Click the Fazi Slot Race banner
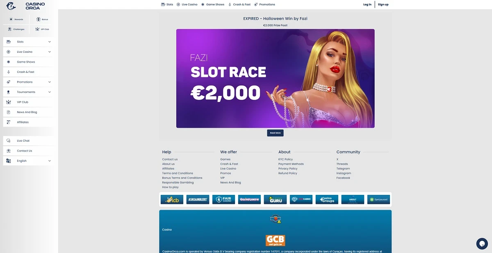 275,79
